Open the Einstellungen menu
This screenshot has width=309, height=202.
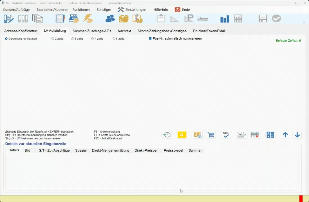(x=132, y=10)
